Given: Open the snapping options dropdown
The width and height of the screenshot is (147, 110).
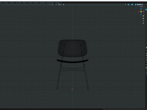Looking at the screenshot, I should point(61,5).
